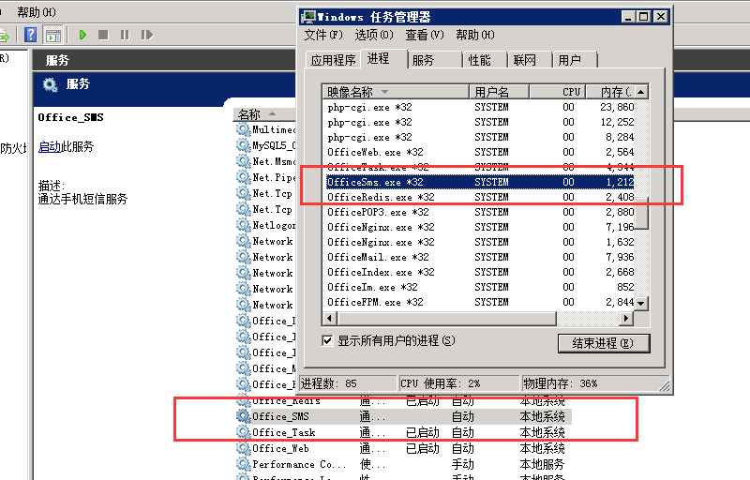Screen dimensions: 750x480
Task: Select the Office_Task service gear icon
Action: click(x=244, y=432)
